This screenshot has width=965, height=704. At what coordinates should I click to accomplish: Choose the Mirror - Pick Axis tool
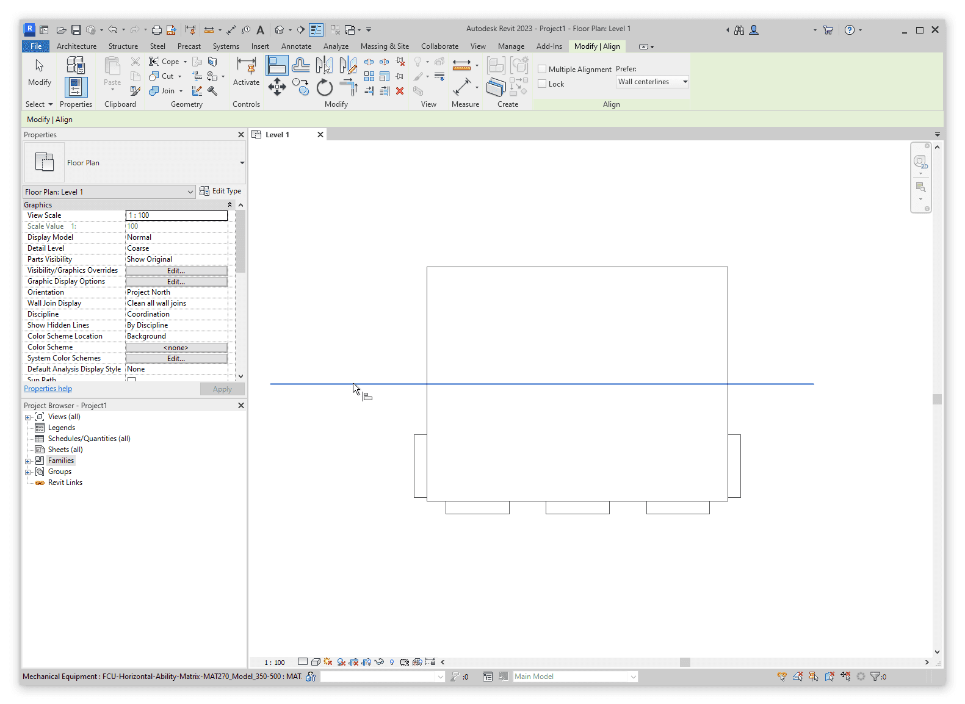(x=324, y=65)
